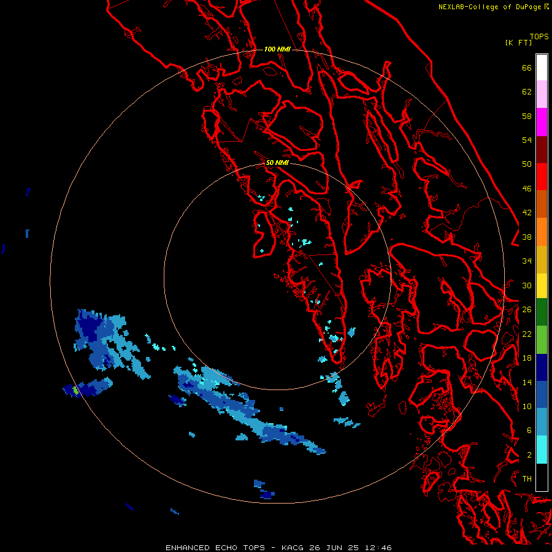The image size is (552, 552).
Task: Click the gold 34 kft legend swatch
Action: [x=542, y=259]
